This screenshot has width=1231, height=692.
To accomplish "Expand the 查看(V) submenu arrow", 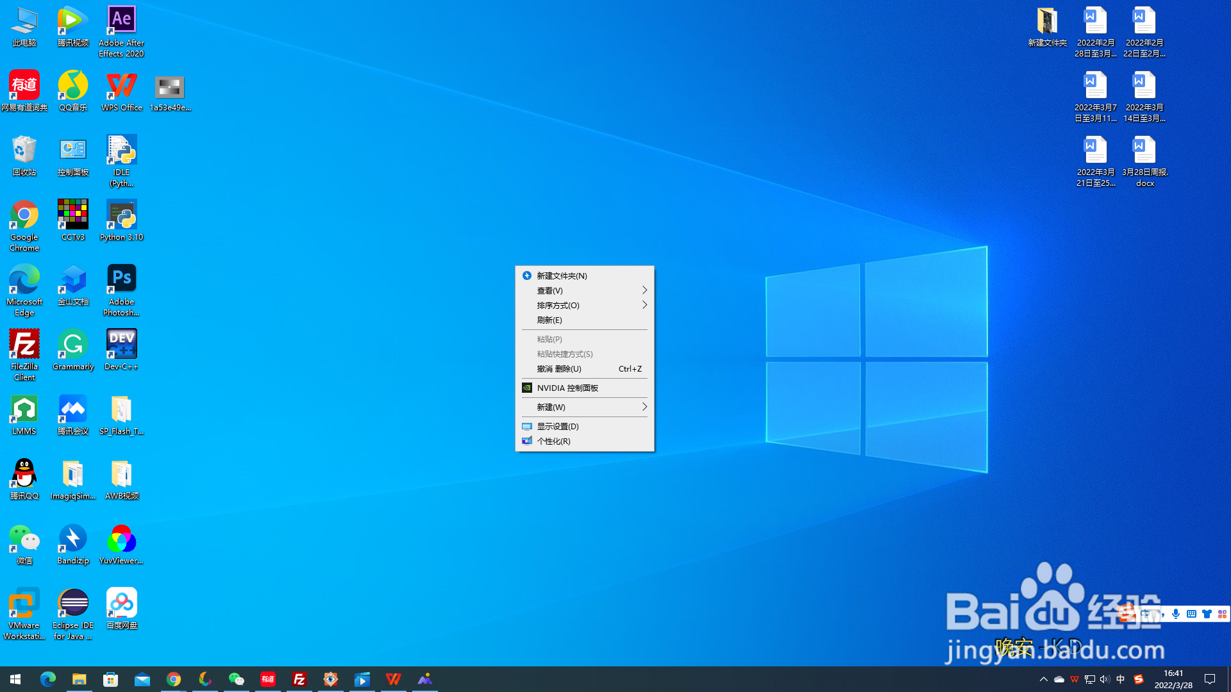I will [644, 290].
